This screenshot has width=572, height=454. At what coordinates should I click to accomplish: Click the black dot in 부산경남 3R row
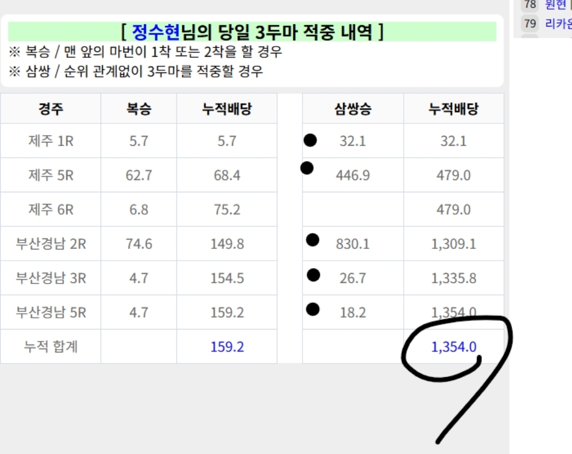pos(314,275)
